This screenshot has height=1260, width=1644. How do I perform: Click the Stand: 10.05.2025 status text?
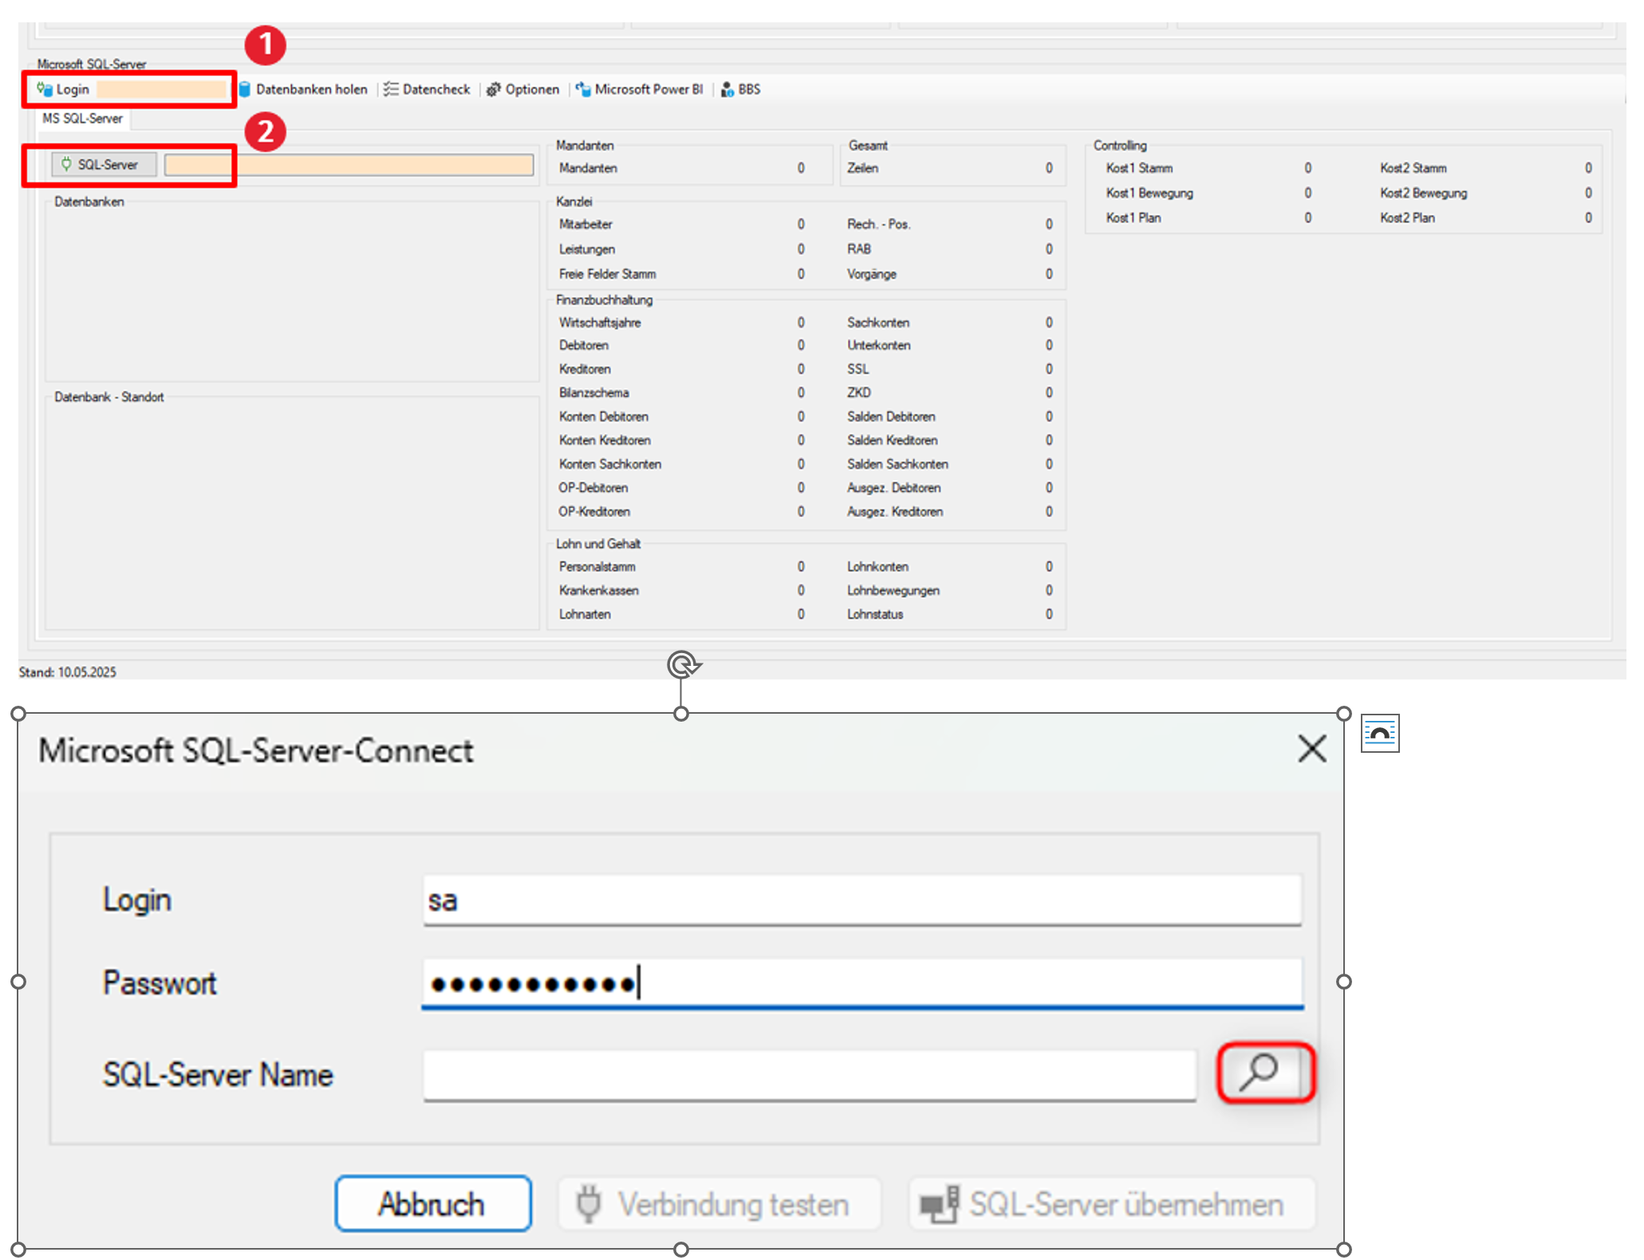68,672
